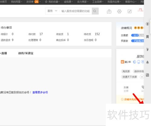Open the profile avatar icon in right sidebar
Screen dimensions: 151x126
[147, 24]
